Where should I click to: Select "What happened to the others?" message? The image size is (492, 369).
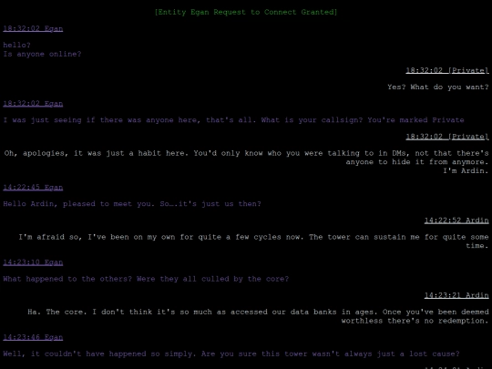pyautogui.click(x=146, y=279)
